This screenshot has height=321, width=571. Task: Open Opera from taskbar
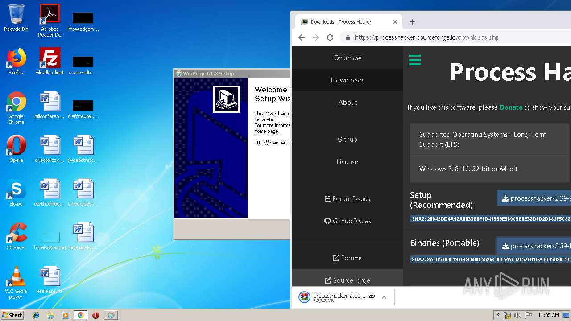coord(95,315)
